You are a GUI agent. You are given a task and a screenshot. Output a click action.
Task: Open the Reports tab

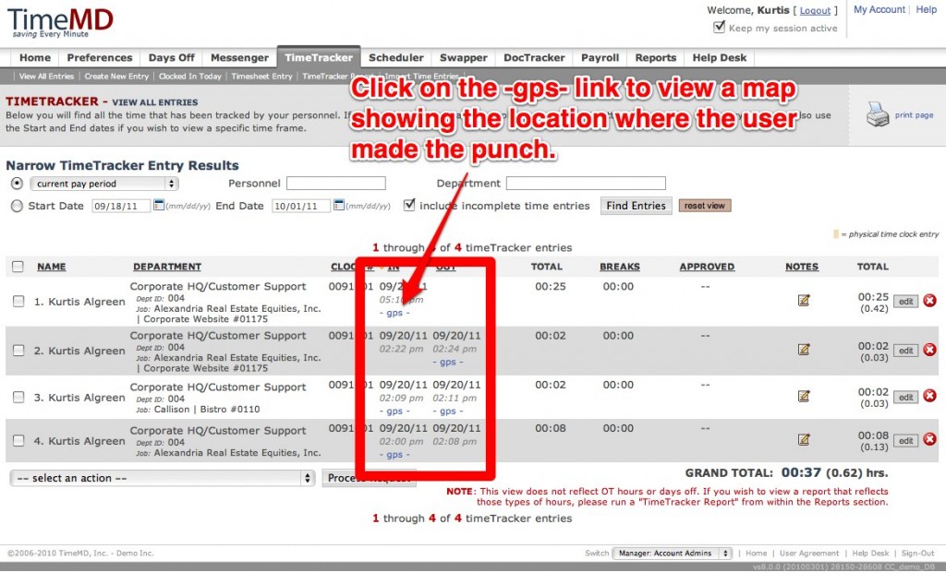655,58
